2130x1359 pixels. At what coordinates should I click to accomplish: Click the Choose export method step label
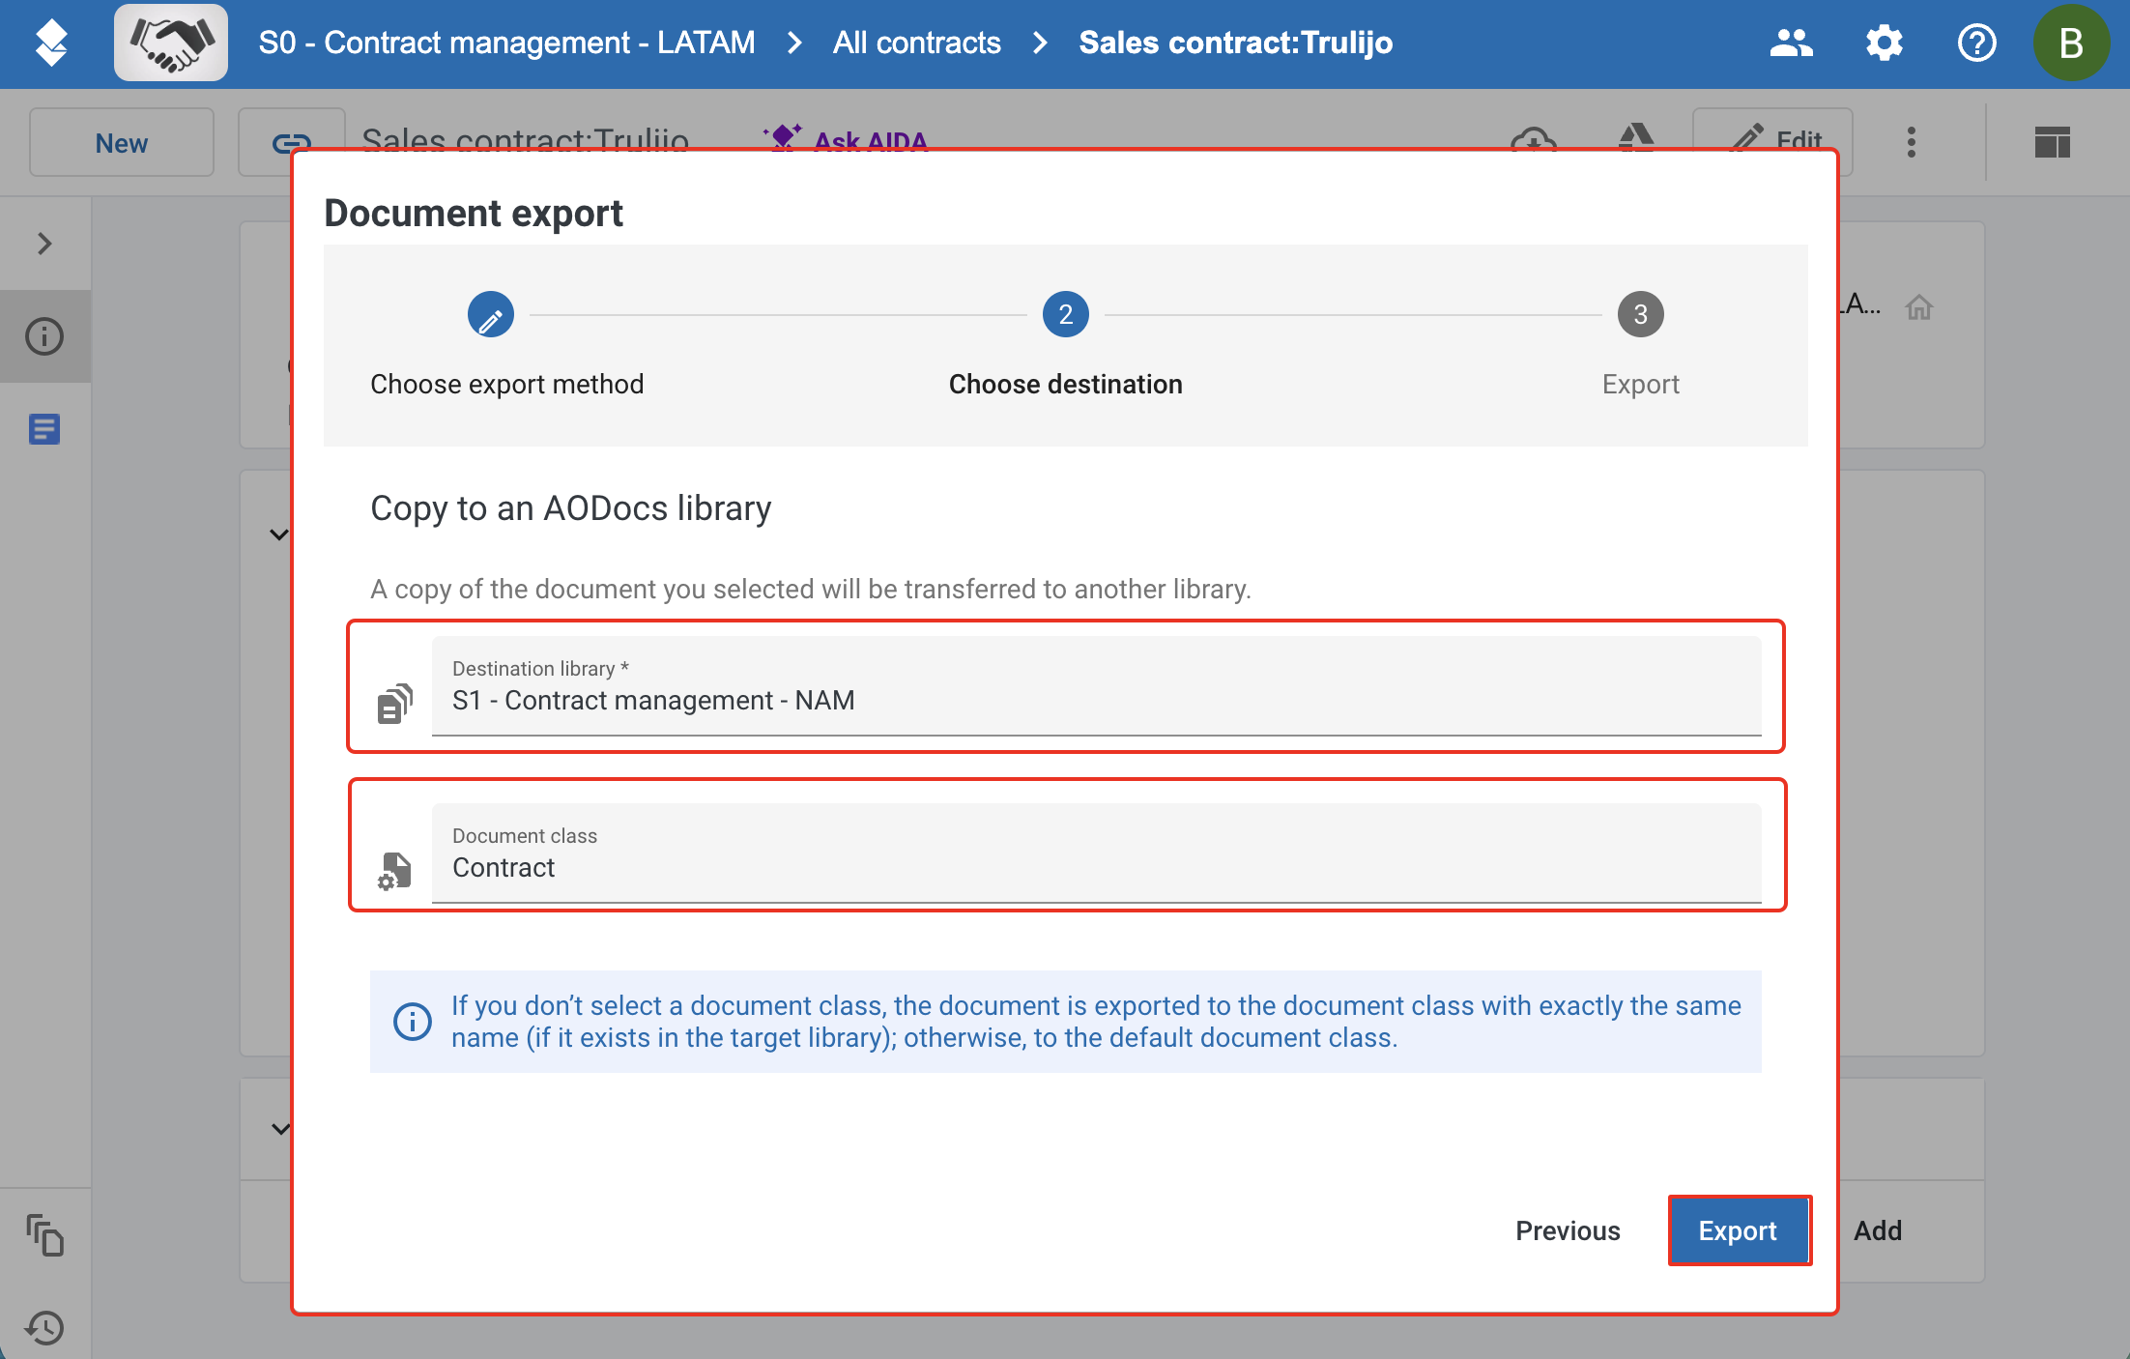[507, 385]
